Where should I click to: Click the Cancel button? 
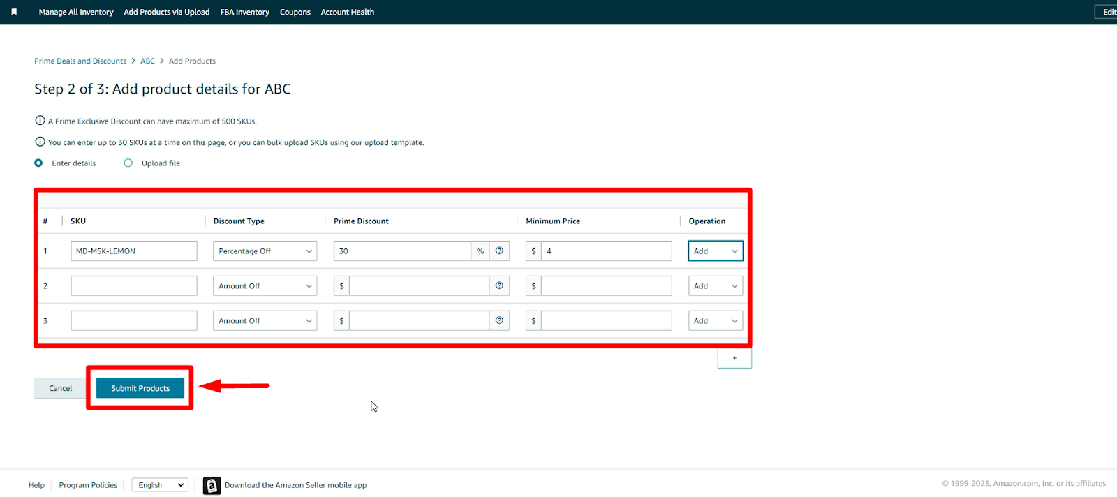(x=60, y=388)
